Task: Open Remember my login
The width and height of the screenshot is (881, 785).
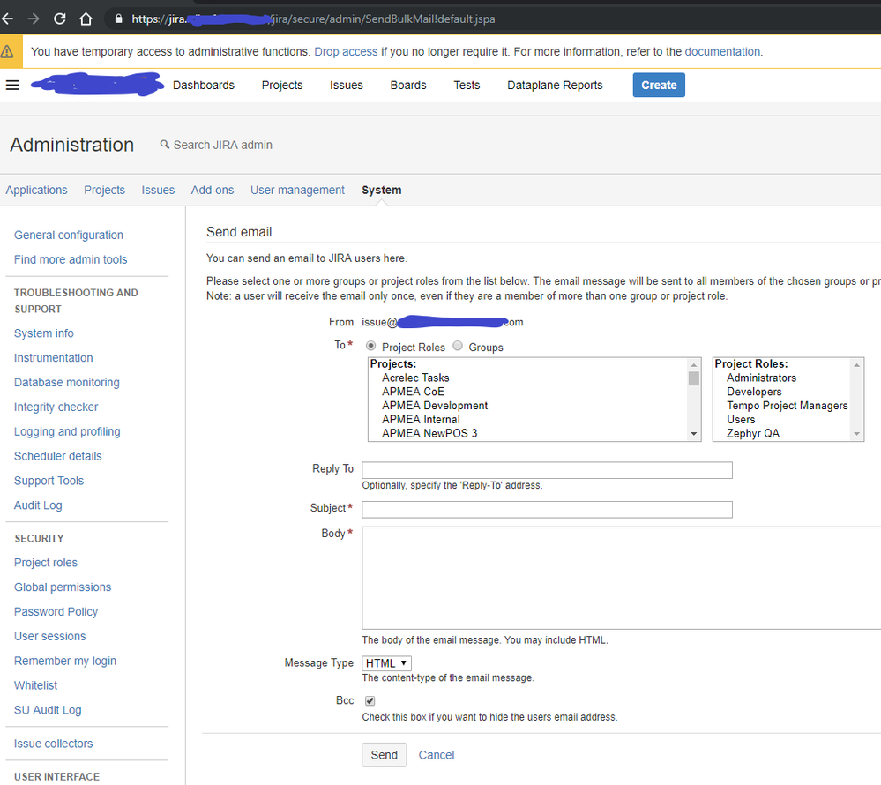Action: tap(65, 661)
